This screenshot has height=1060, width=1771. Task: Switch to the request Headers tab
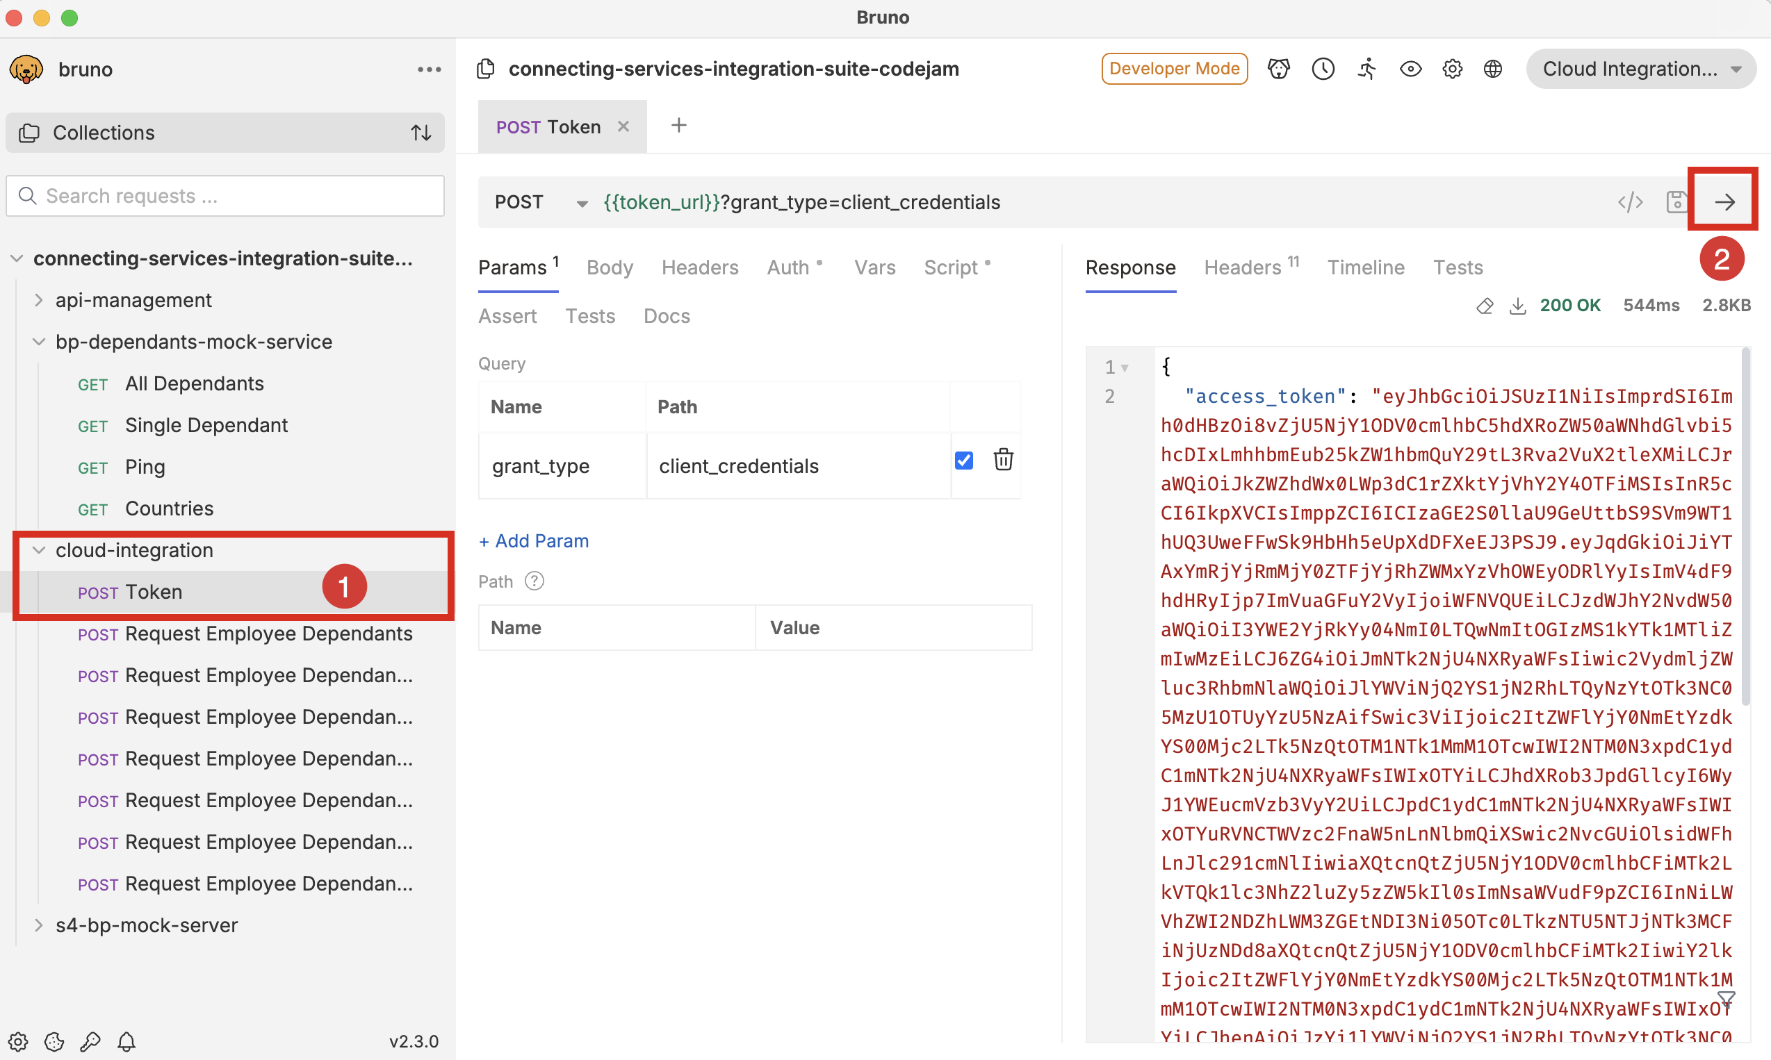coord(700,267)
